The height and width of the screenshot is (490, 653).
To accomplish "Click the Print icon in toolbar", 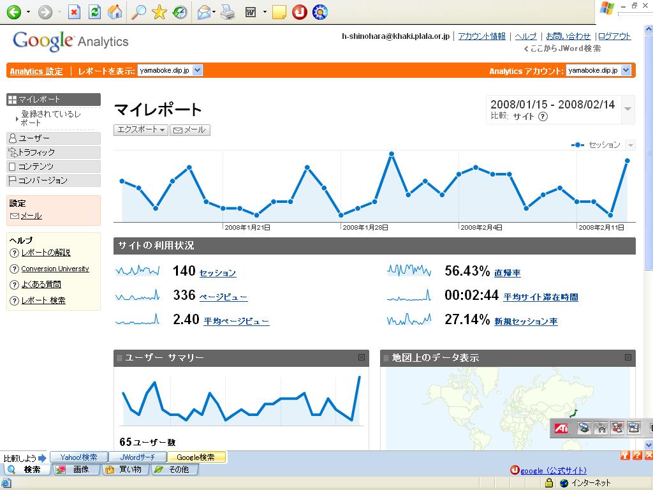I will (x=228, y=11).
